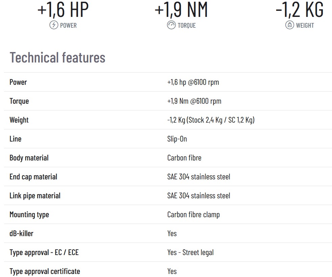Click the Torque gauge icon

tap(171, 25)
